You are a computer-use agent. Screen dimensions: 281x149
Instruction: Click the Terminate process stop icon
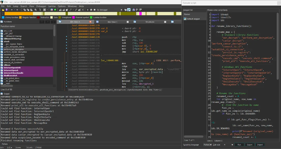click(94, 10)
